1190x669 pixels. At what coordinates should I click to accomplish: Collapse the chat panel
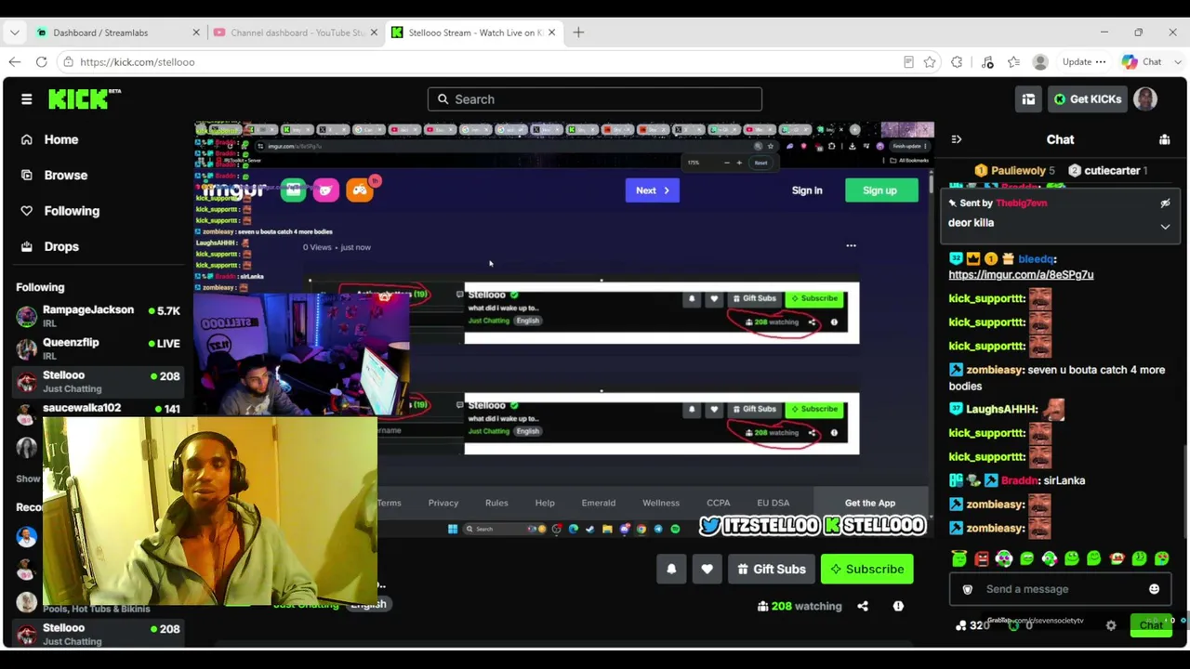coord(957,139)
